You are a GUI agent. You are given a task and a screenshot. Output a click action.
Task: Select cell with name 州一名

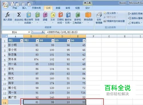15,64
